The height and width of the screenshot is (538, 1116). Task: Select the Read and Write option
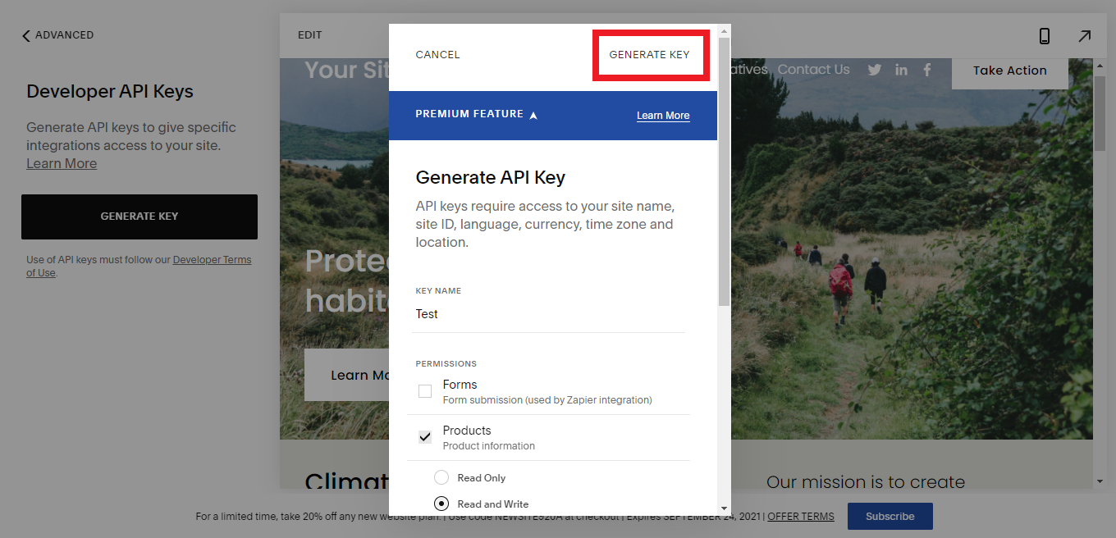pos(441,504)
